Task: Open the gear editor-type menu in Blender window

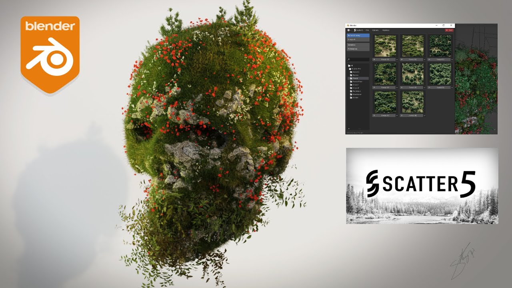Action: [x=349, y=30]
